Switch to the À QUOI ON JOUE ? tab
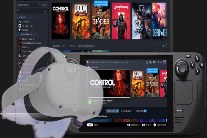This screenshot has height=138, width=207. click(127, 111)
